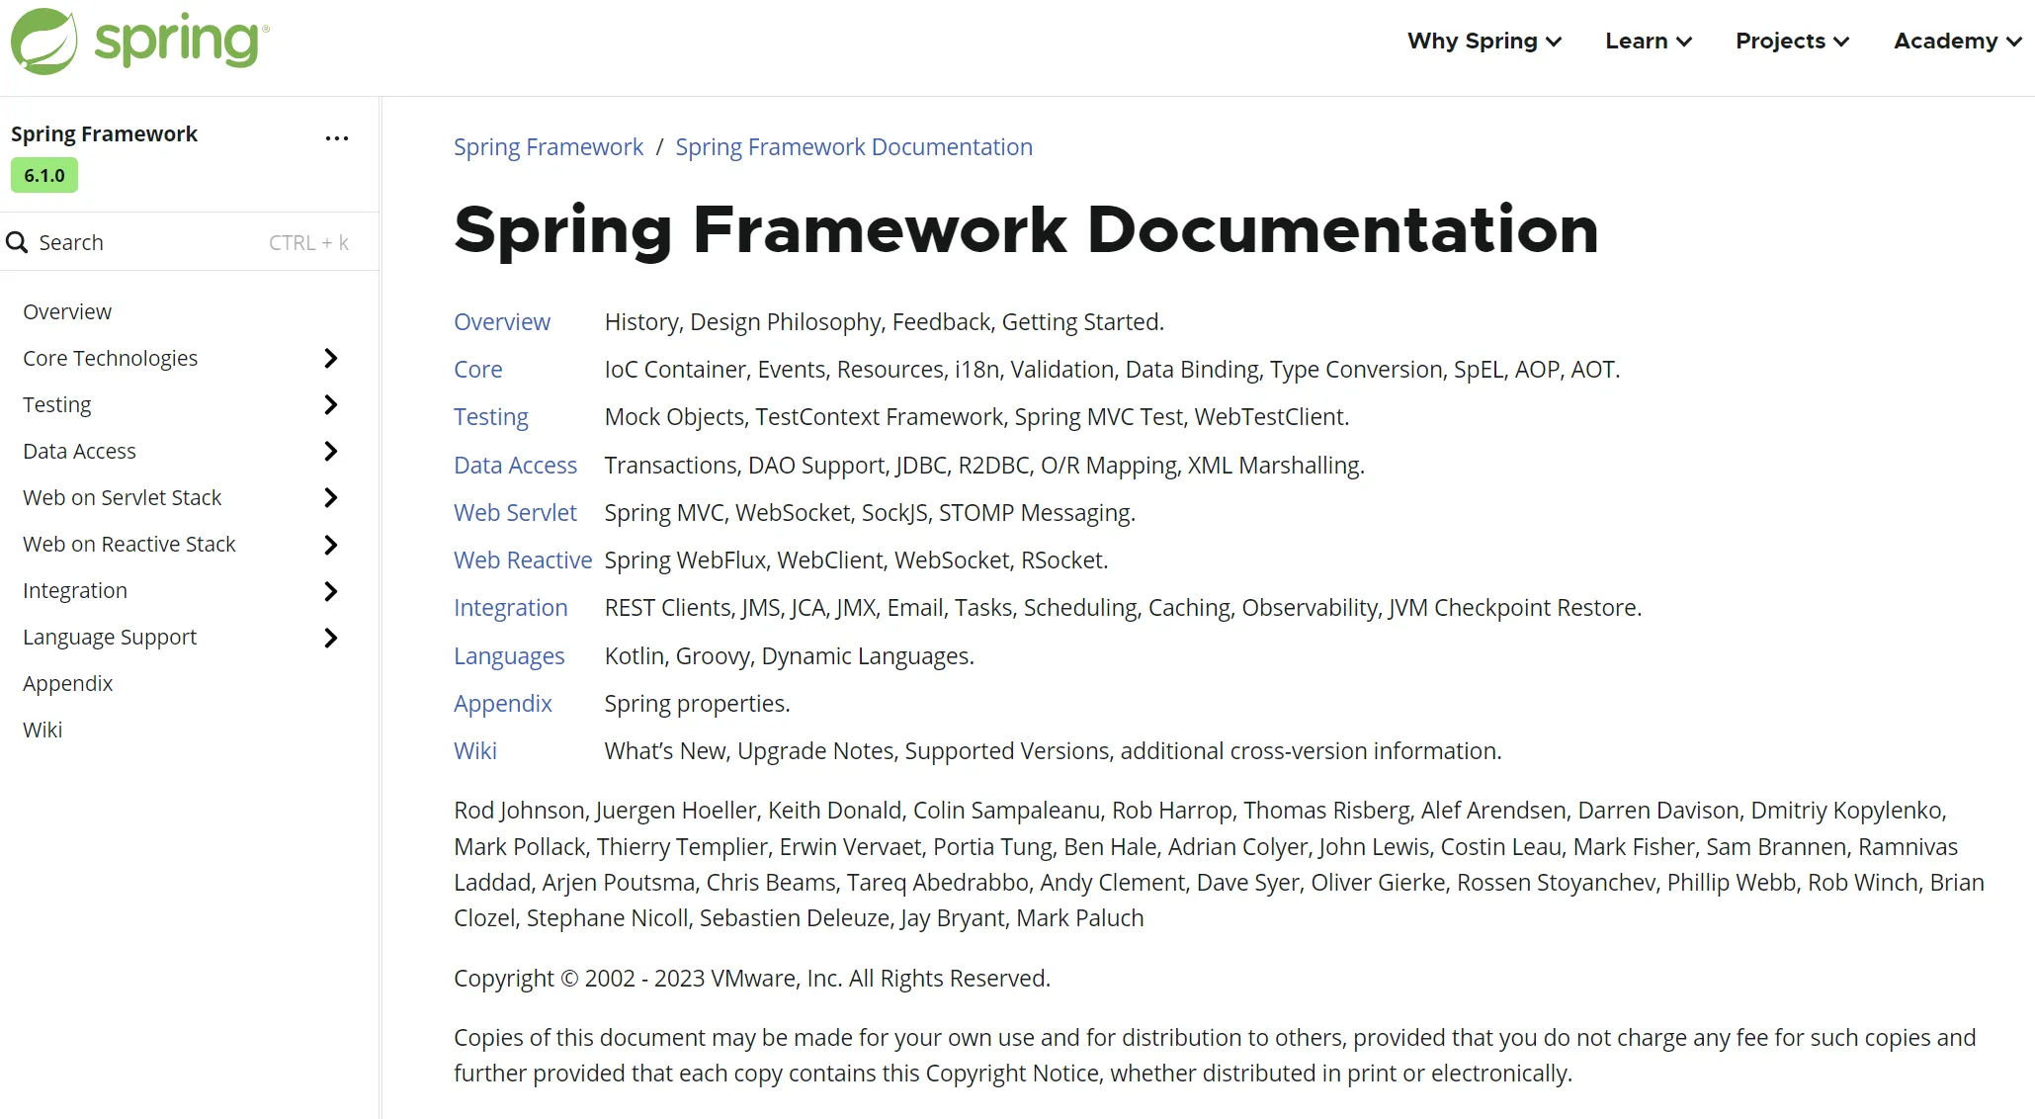Expand Core Technologies chevron in sidebar
Screen dimensions: 2035x1119
click(331, 358)
